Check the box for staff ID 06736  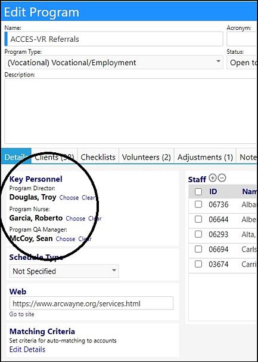tap(198, 204)
